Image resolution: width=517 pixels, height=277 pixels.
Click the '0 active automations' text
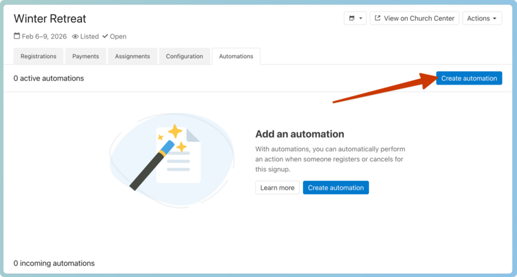click(49, 78)
